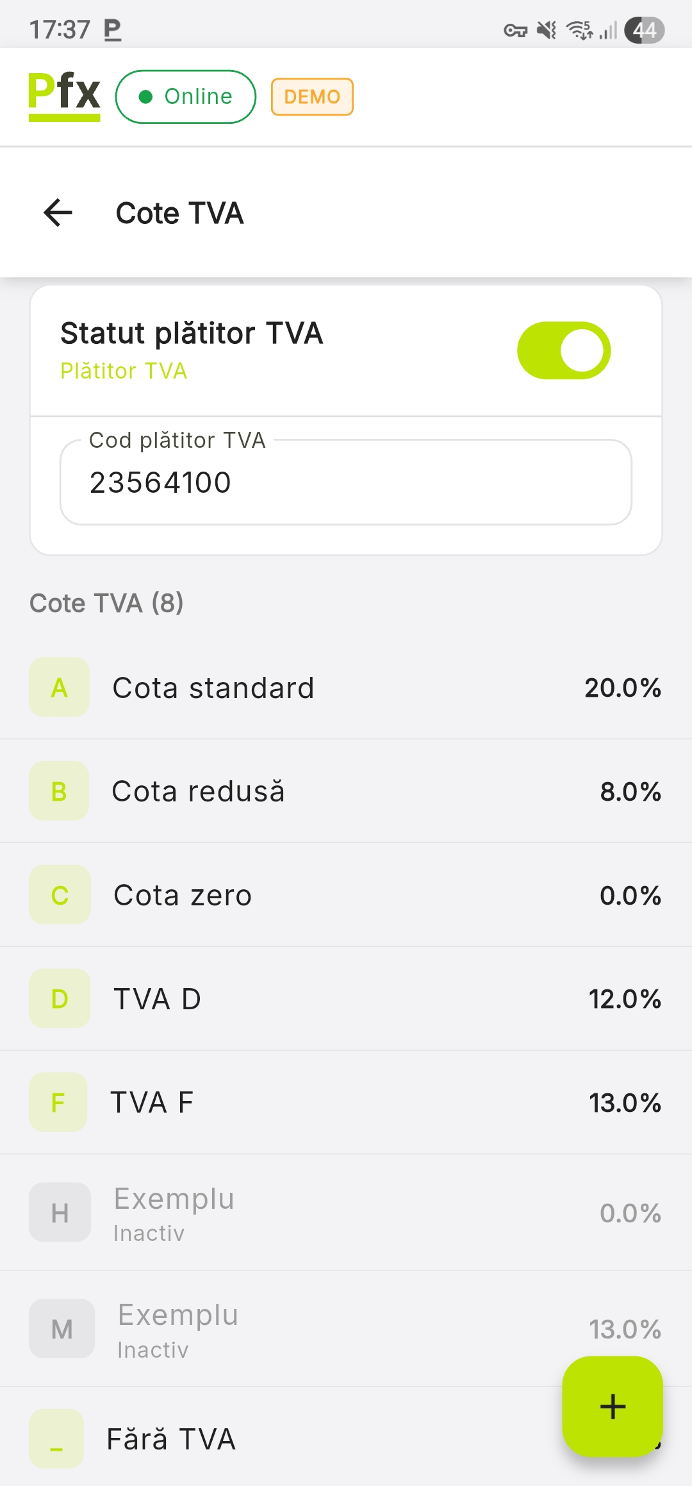Image resolution: width=692 pixels, height=1486 pixels.
Task: Tap the letter B rate badge
Action: coord(59,791)
